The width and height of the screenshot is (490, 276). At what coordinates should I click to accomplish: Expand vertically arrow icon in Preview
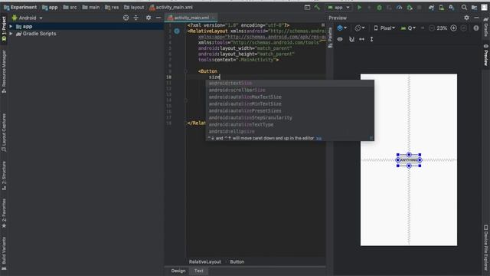371,39
